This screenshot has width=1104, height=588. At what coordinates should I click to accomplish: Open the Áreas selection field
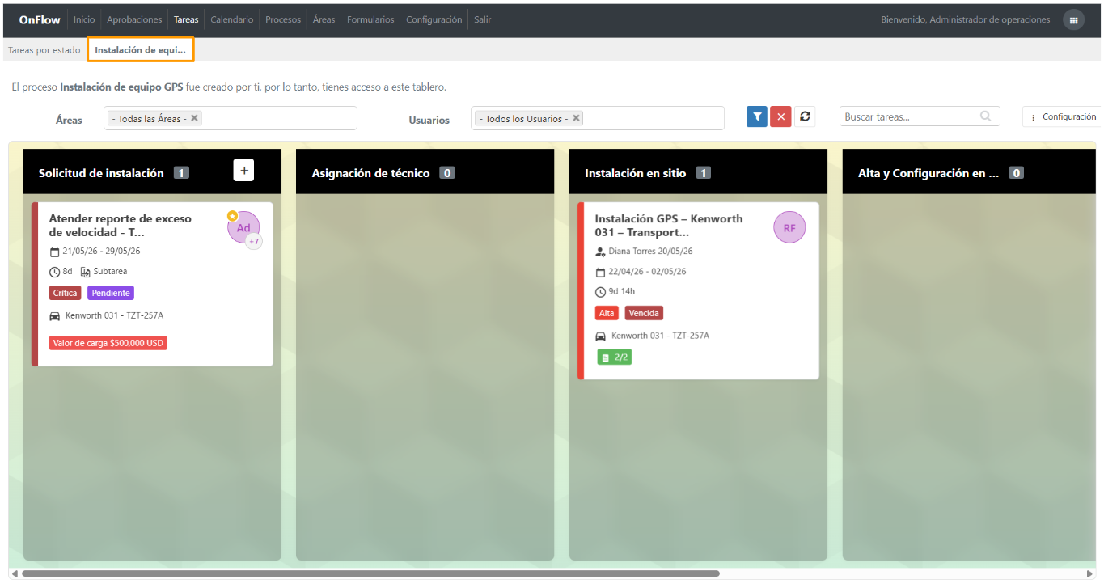click(x=231, y=118)
